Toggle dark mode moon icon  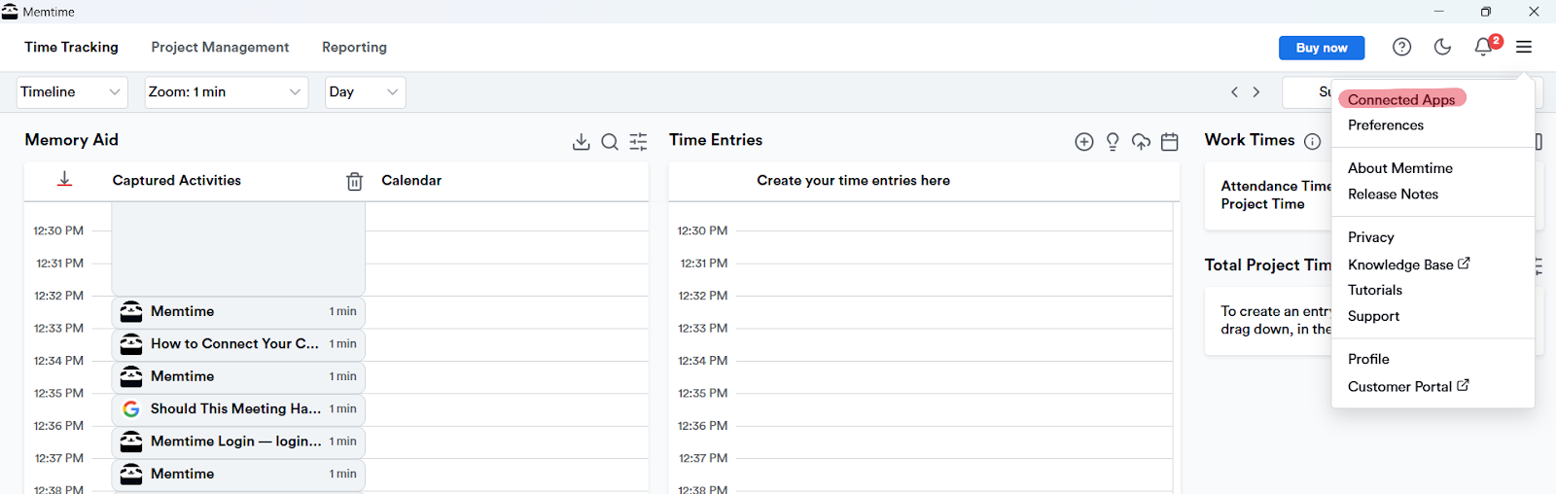pyautogui.click(x=1442, y=47)
